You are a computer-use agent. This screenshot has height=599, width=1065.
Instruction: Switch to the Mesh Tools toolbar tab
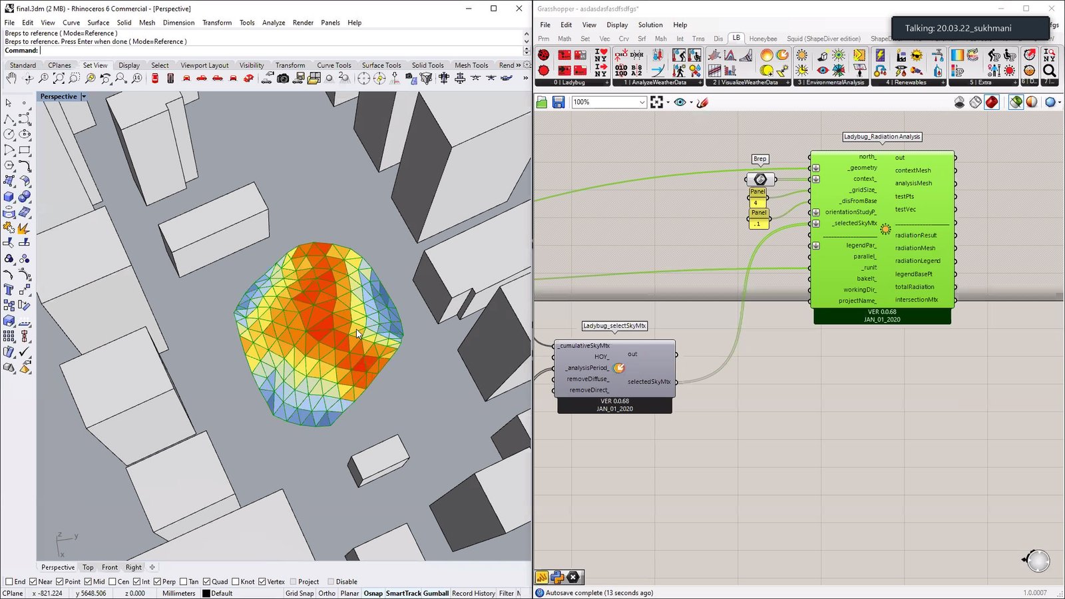coord(471,65)
